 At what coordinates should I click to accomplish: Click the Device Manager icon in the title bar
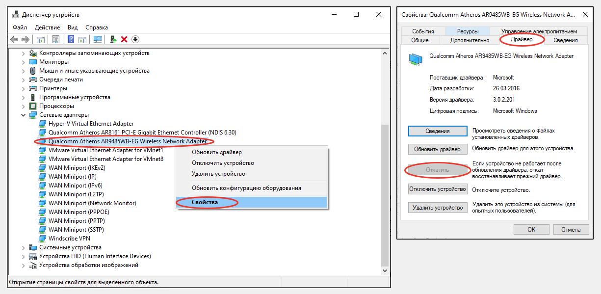pos(16,15)
